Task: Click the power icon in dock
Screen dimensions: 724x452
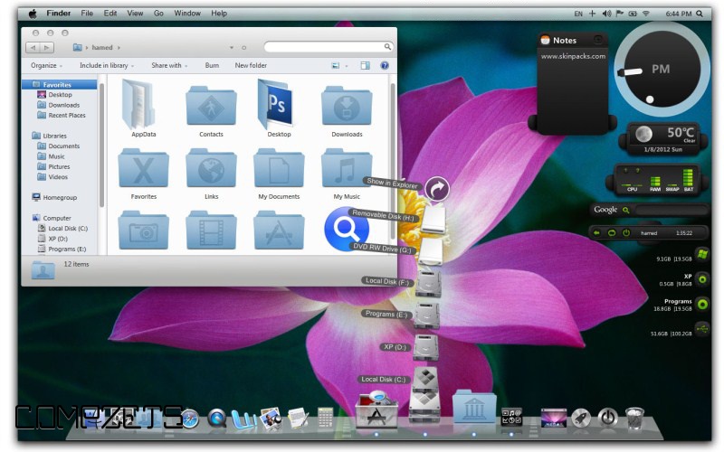Action: (x=608, y=418)
